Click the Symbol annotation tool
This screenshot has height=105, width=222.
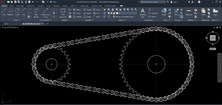coord(153,13)
